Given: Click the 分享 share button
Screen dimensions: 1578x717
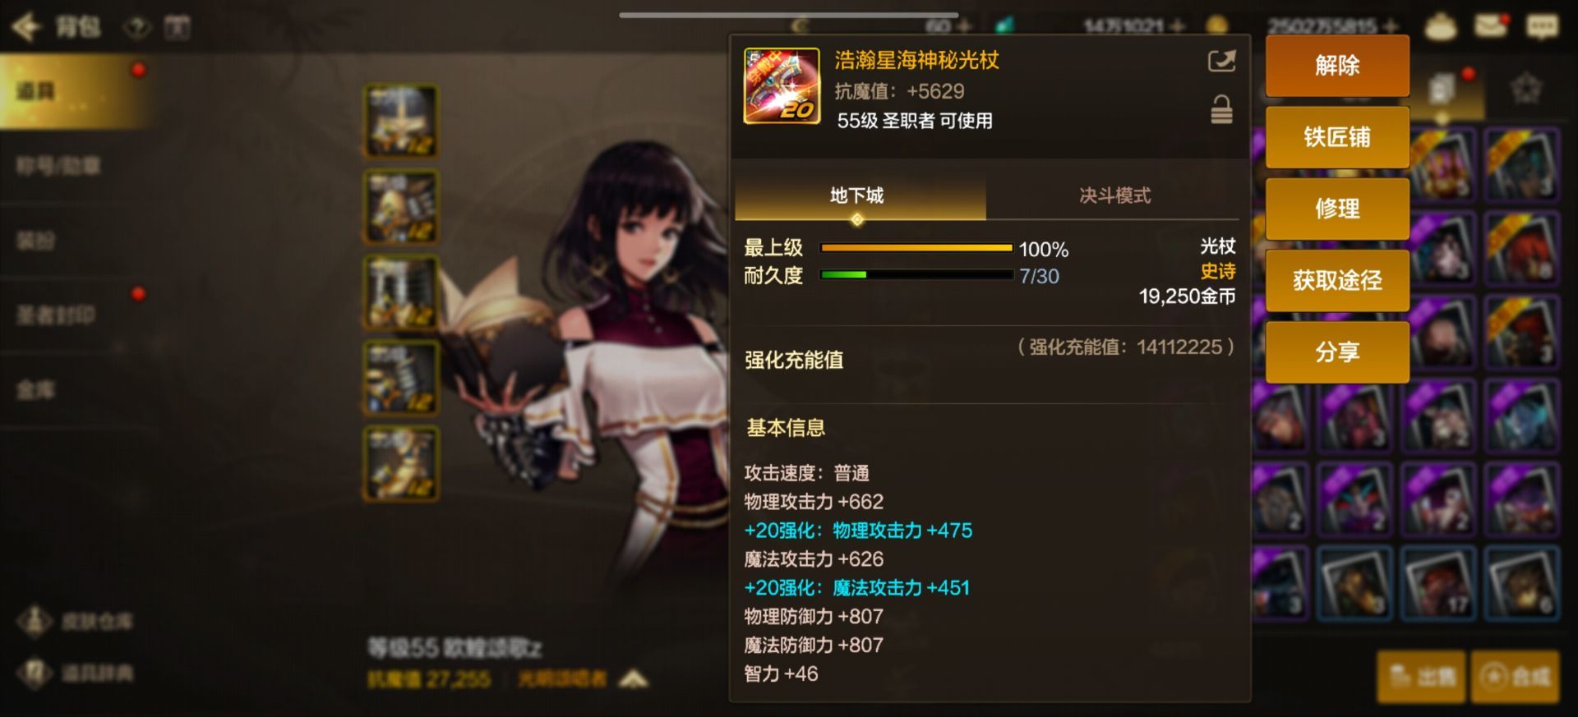Looking at the screenshot, I should 1337,352.
